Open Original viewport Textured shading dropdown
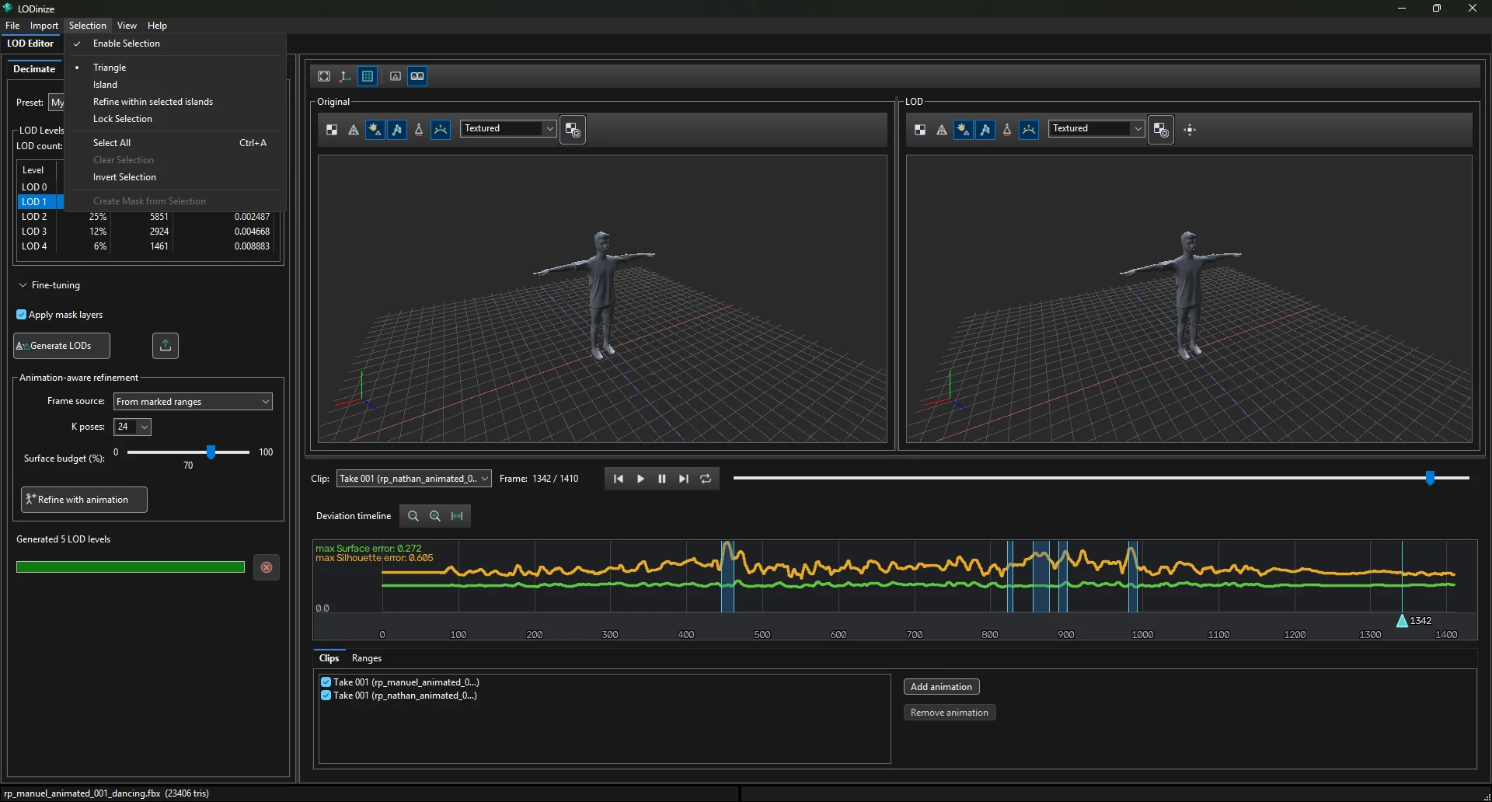The image size is (1492, 802). pos(509,128)
